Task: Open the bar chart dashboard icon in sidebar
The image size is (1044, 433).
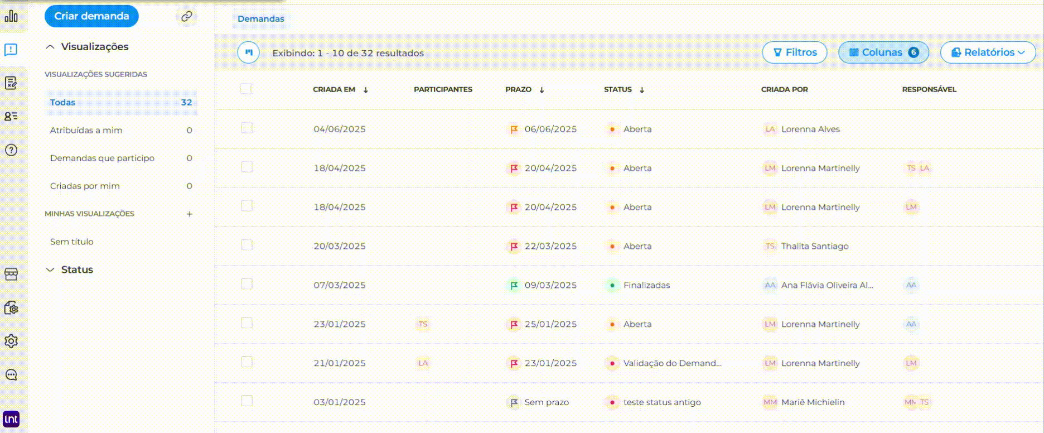Action: coord(11,16)
